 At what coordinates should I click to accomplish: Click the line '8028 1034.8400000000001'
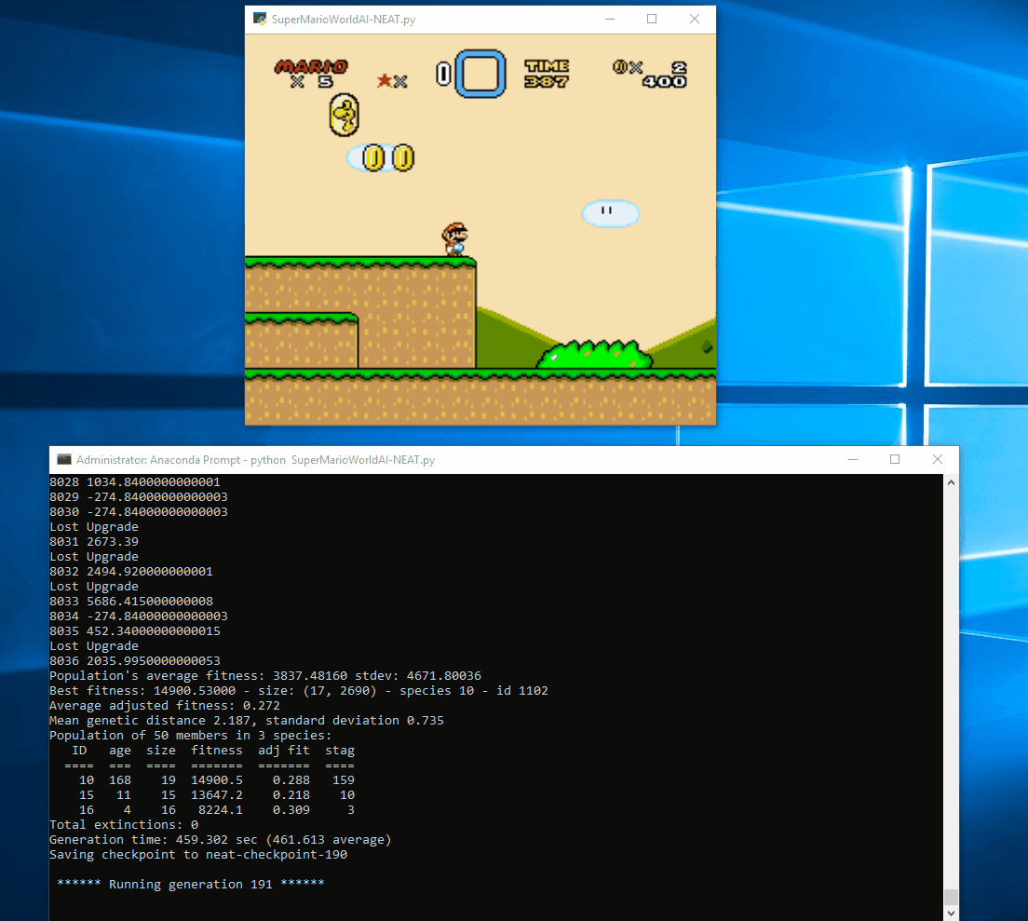(x=135, y=481)
